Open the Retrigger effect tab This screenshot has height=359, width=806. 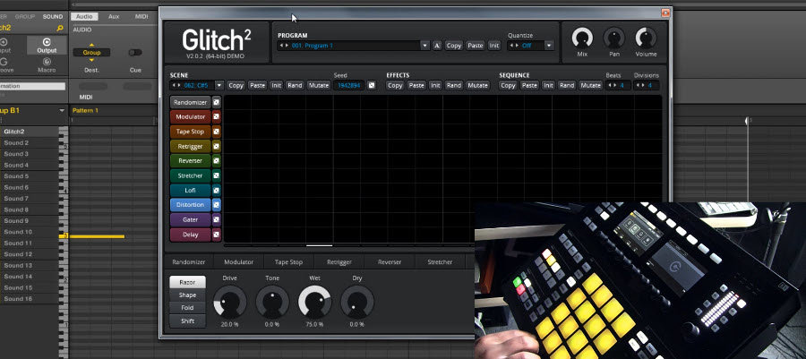[339, 262]
